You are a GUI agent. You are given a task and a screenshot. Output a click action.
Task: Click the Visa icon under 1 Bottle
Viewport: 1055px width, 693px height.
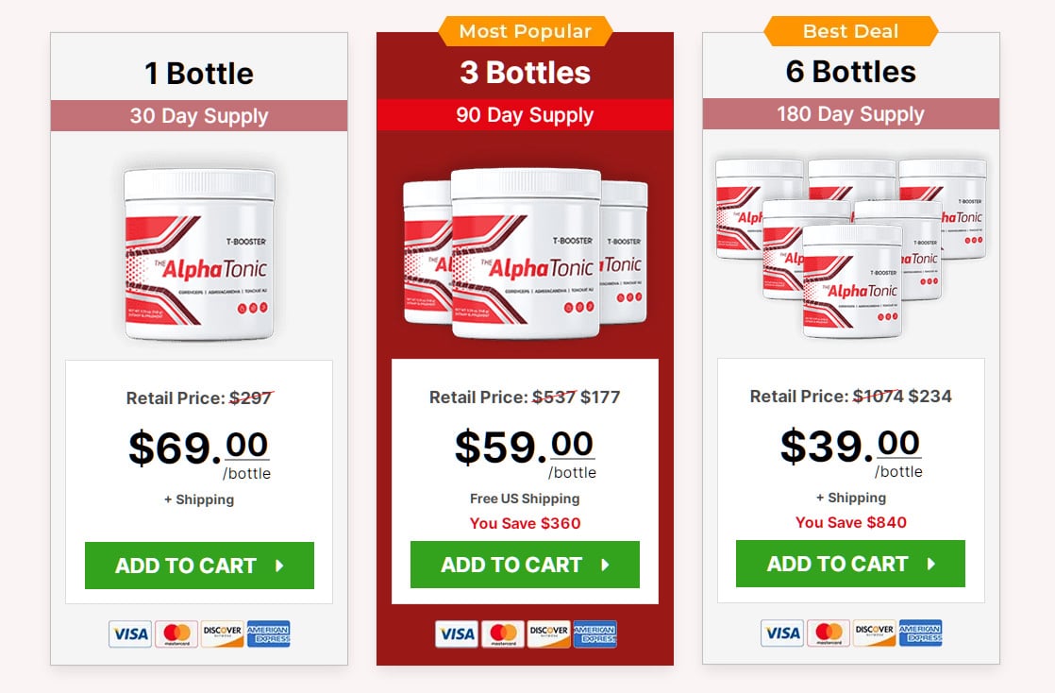tap(130, 634)
